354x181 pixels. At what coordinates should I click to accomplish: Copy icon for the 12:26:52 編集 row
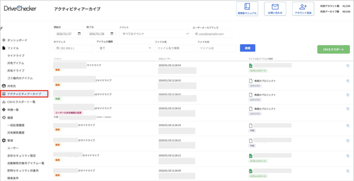click(348, 81)
